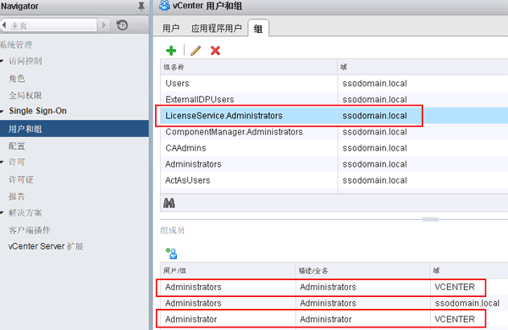Open vCenter Server 扩展 in the navigator
This screenshot has height=330, width=508.
click(x=46, y=246)
